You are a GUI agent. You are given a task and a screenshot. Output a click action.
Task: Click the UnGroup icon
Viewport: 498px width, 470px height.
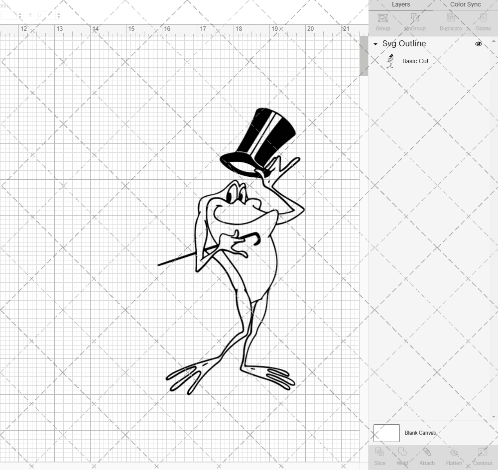click(x=414, y=17)
